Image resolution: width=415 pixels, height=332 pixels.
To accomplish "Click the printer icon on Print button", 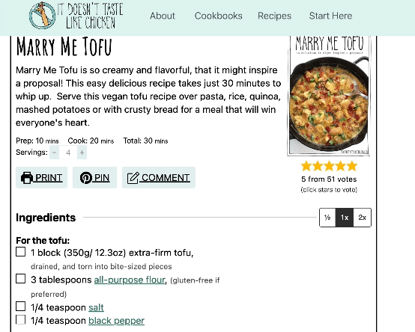I will click(27, 178).
